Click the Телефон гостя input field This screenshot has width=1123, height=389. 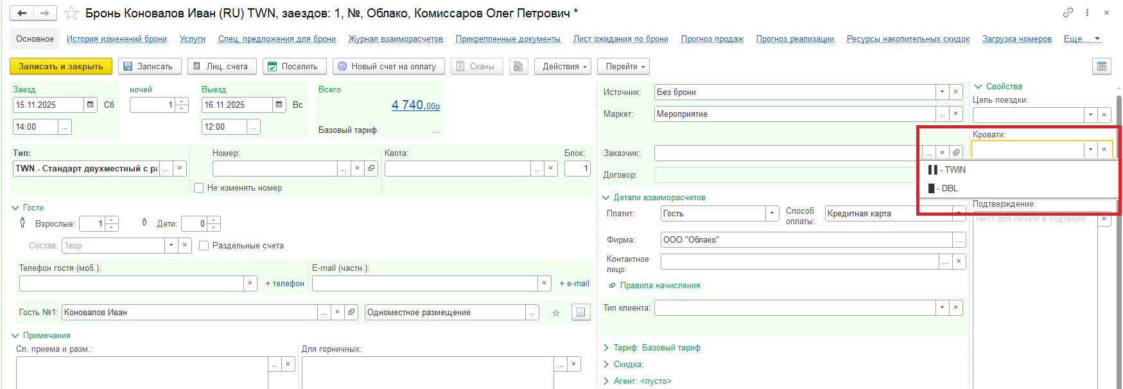(131, 283)
